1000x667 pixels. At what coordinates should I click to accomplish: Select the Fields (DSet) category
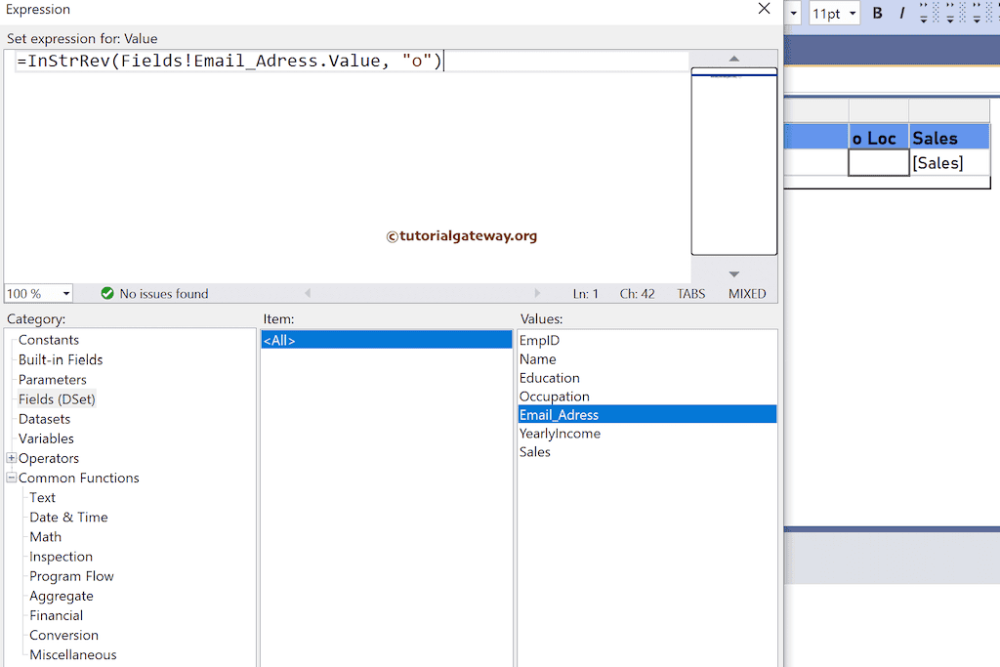(x=57, y=398)
